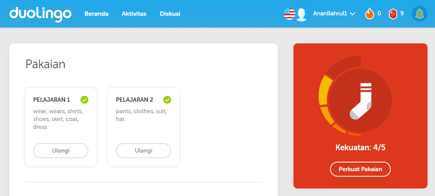
Task: Click Ulangi button for Pelajaran 2
Action: (x=144, y=151)
